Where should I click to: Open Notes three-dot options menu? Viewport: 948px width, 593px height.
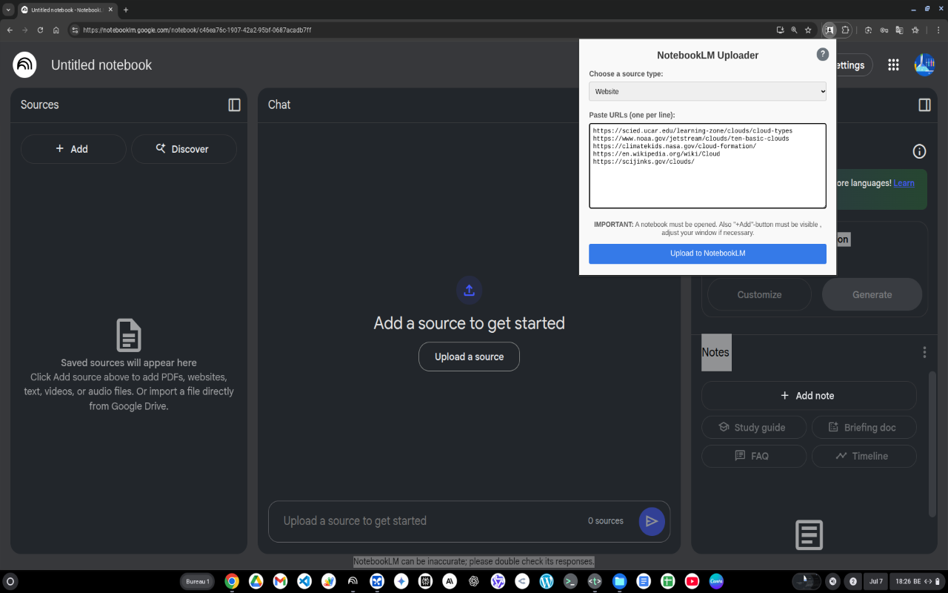[x=924, y=353]
